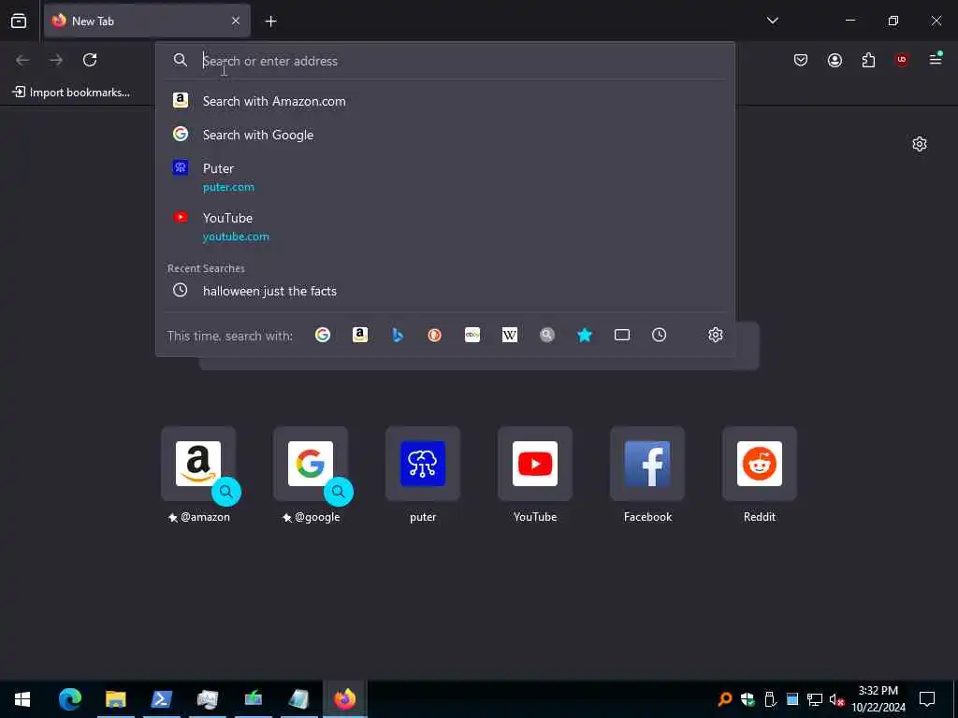Open muted volume icon in tray

click(836, 699)
